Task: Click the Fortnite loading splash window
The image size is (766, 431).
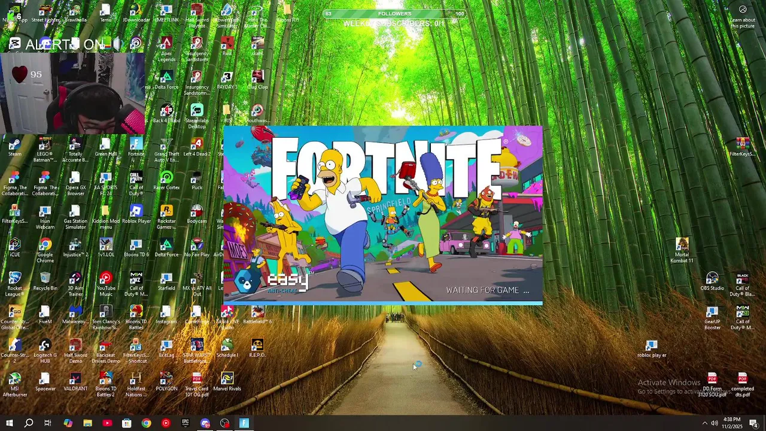Action: (383, 215)
